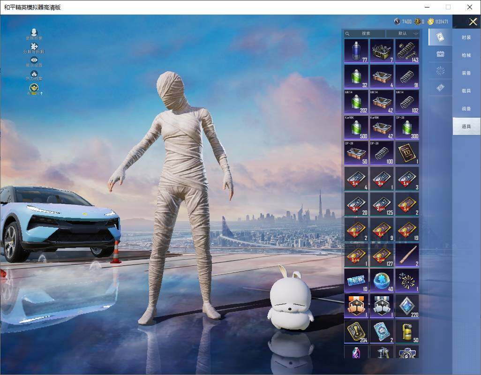Select the spring item with count 91
The height and width of the screenshot is (375, 481).
[407, 76]
